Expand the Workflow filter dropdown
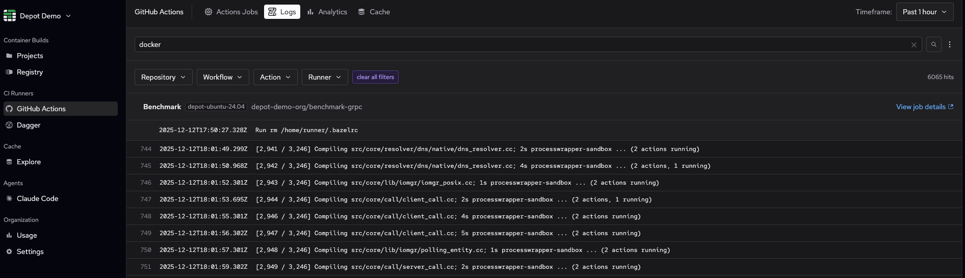The height and width of the screenshot is (278, 965). click(222, 77)
